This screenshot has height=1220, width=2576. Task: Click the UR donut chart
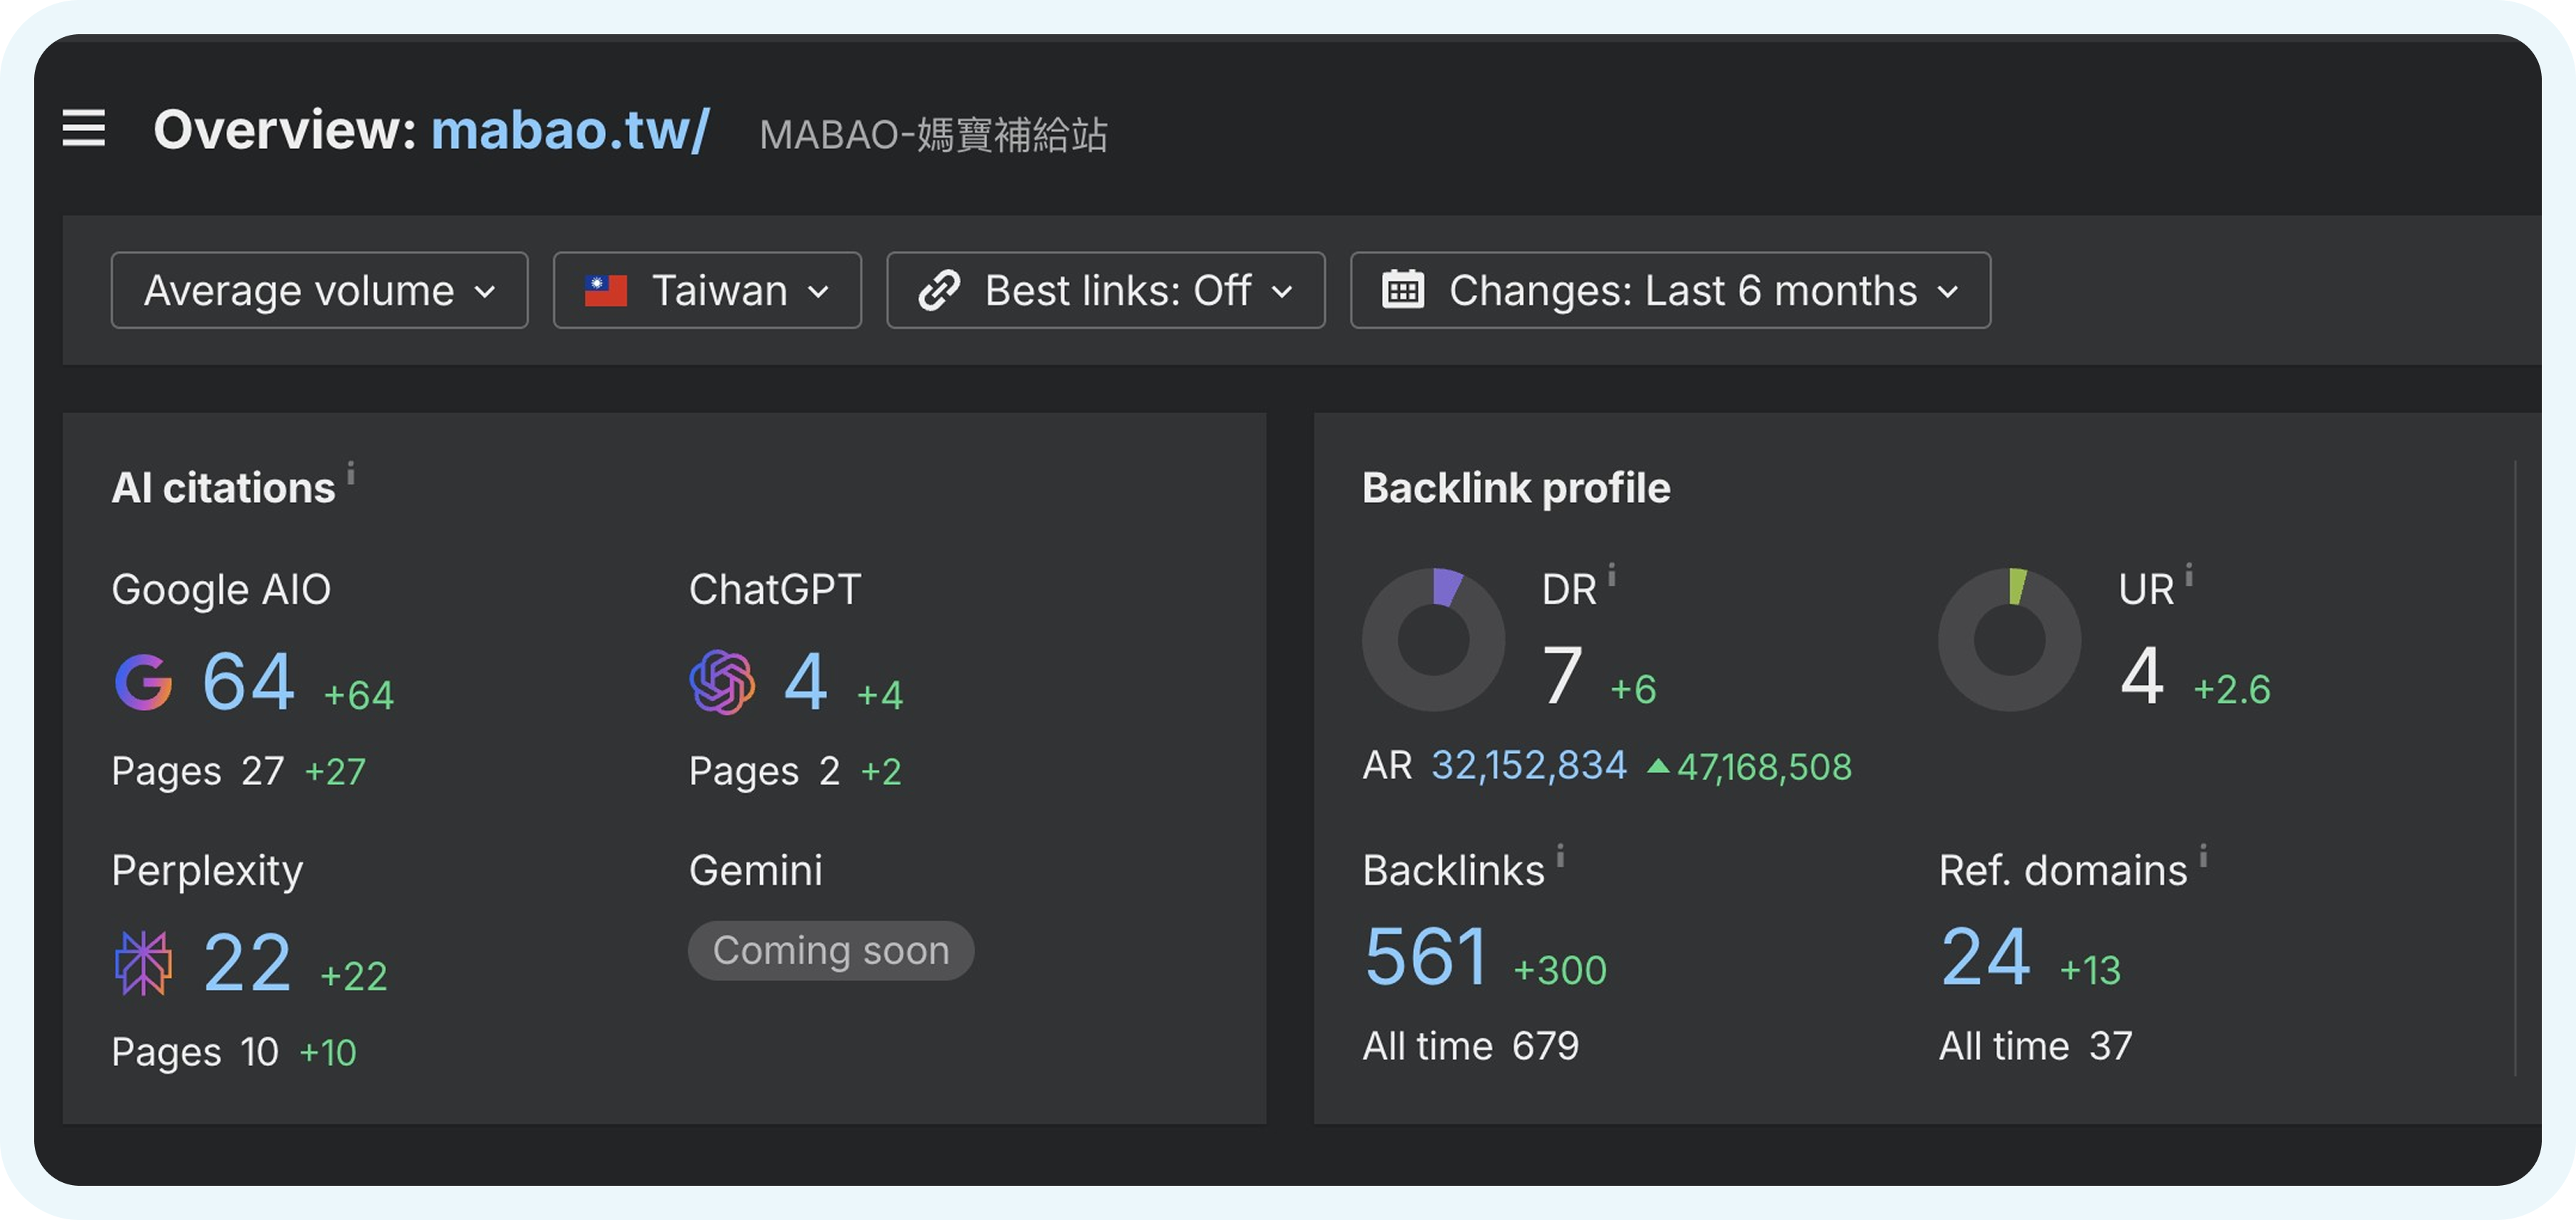pyautogui.click(x=2009, y=640)
